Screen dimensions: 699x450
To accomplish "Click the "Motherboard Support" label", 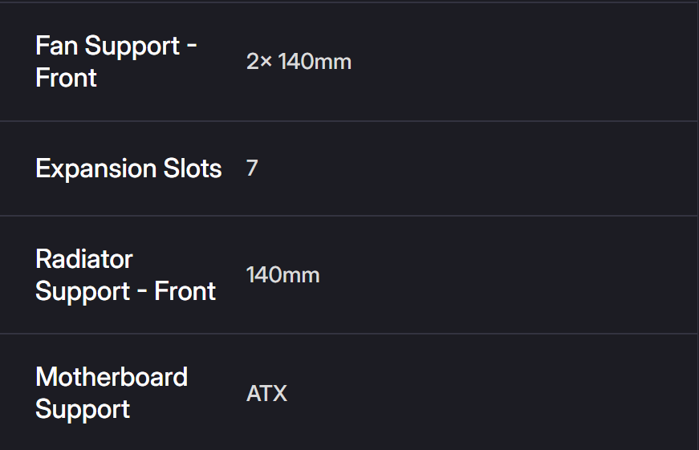I will [x=112, y=393].
